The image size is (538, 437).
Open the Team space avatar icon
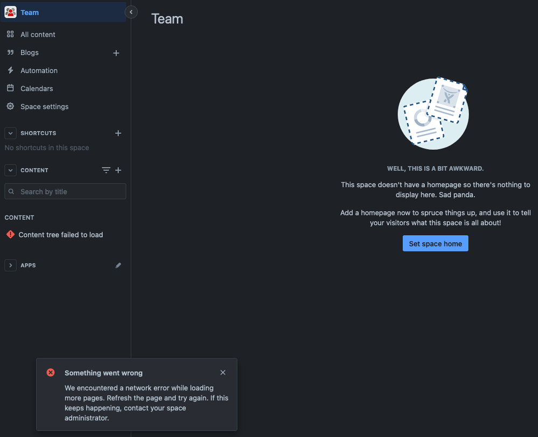10,12
